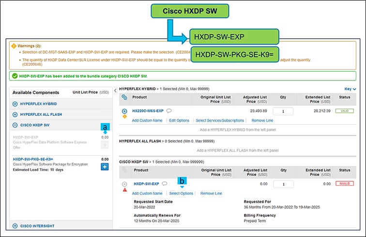Image resolution: width=366 pixels, height=237 pixels.
Task: Click Select Options for HXDP-SW-EXP
Action: click(x=181, y=193)
